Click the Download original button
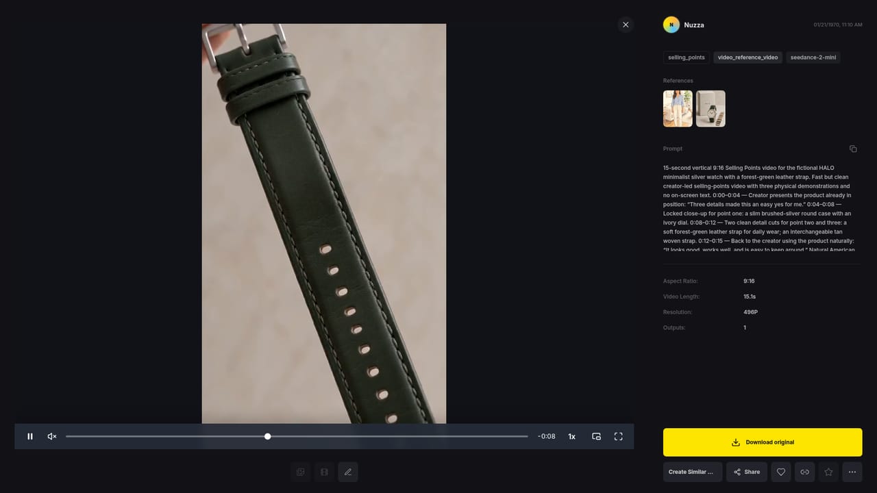This screenshot has height=493, width=877. [763, 442]
